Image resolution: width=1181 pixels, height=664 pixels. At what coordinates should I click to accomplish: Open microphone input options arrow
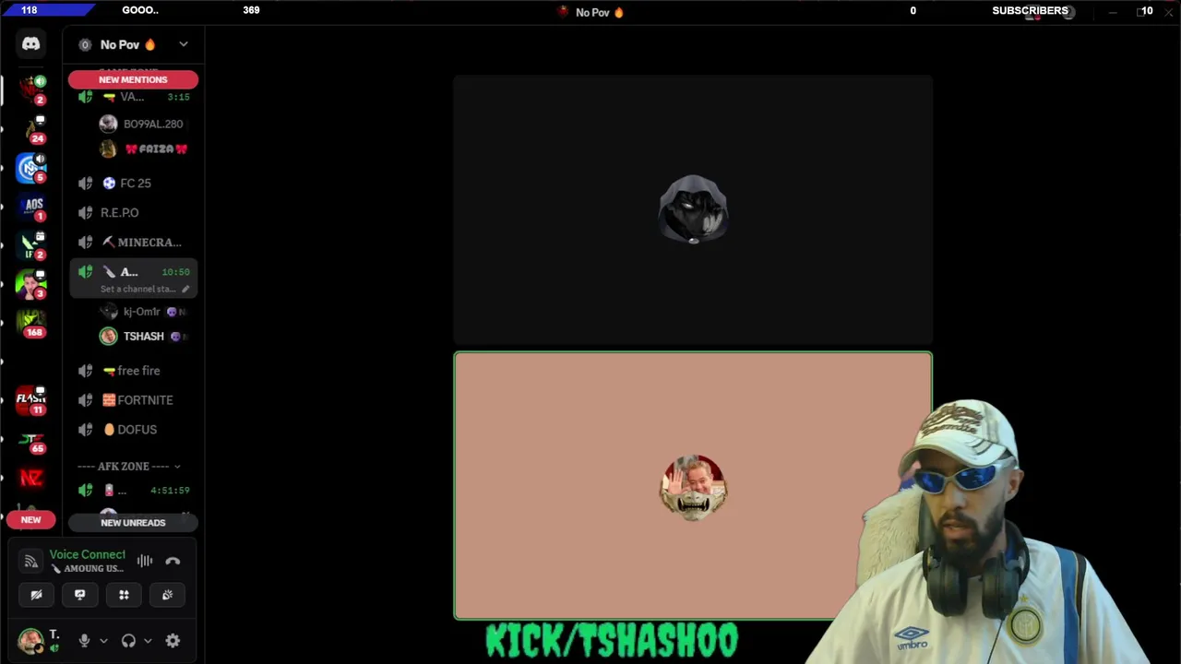click(103, 641)
